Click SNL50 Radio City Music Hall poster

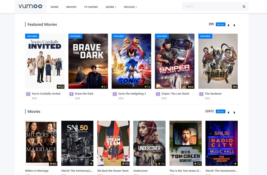[x=222, y=143]
